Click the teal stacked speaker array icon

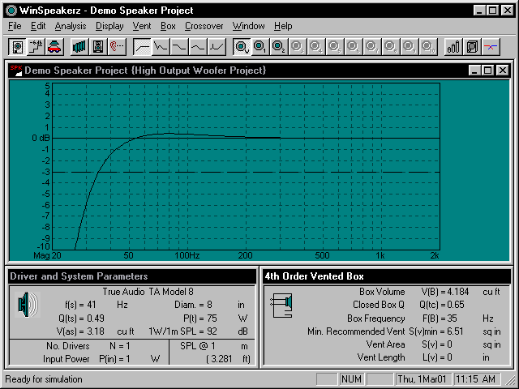tap(79, 47)
